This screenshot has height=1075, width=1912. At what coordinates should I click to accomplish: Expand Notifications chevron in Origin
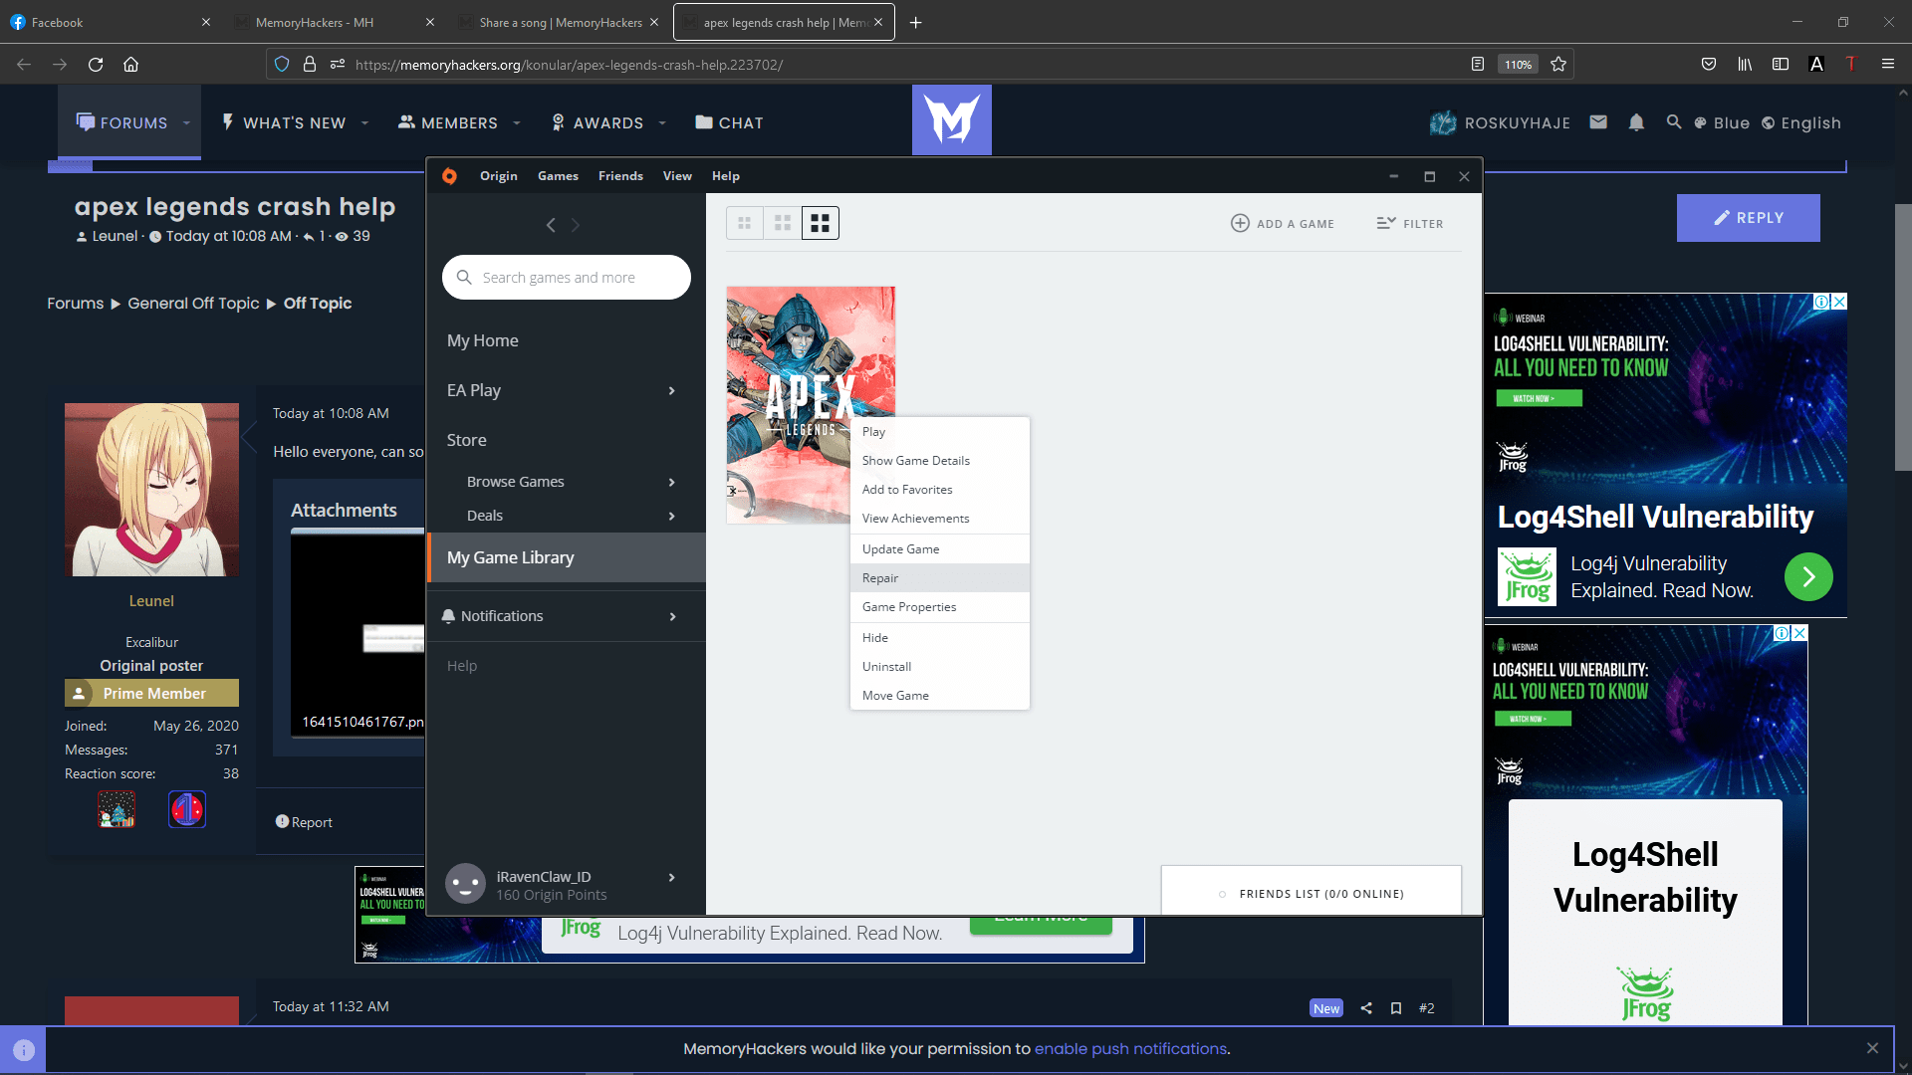point(673,617)
